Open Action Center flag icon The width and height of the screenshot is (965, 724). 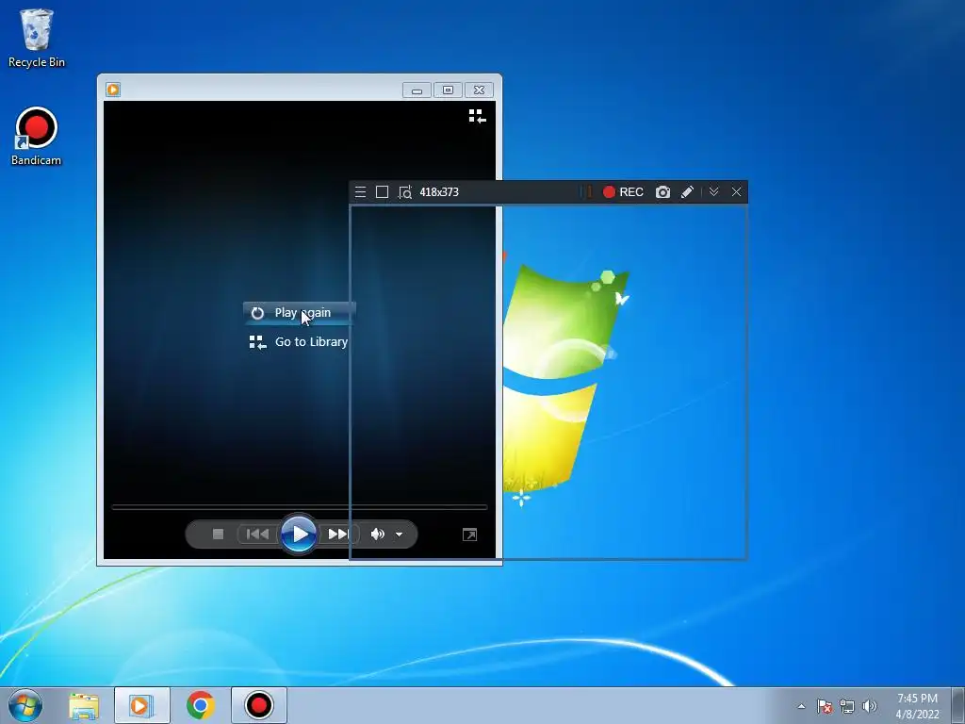click(824, 706)
